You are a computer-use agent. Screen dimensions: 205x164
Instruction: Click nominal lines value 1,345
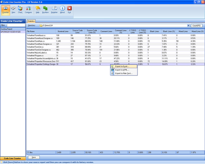pos(59,41)
